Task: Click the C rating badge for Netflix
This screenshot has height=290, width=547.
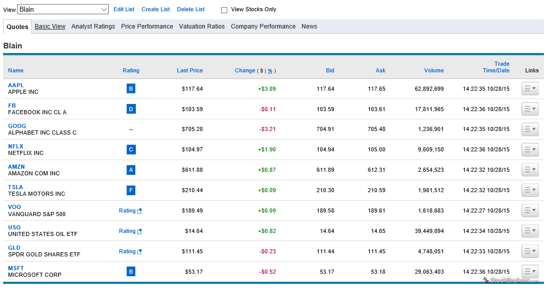Action: click(x=131, y=150)
